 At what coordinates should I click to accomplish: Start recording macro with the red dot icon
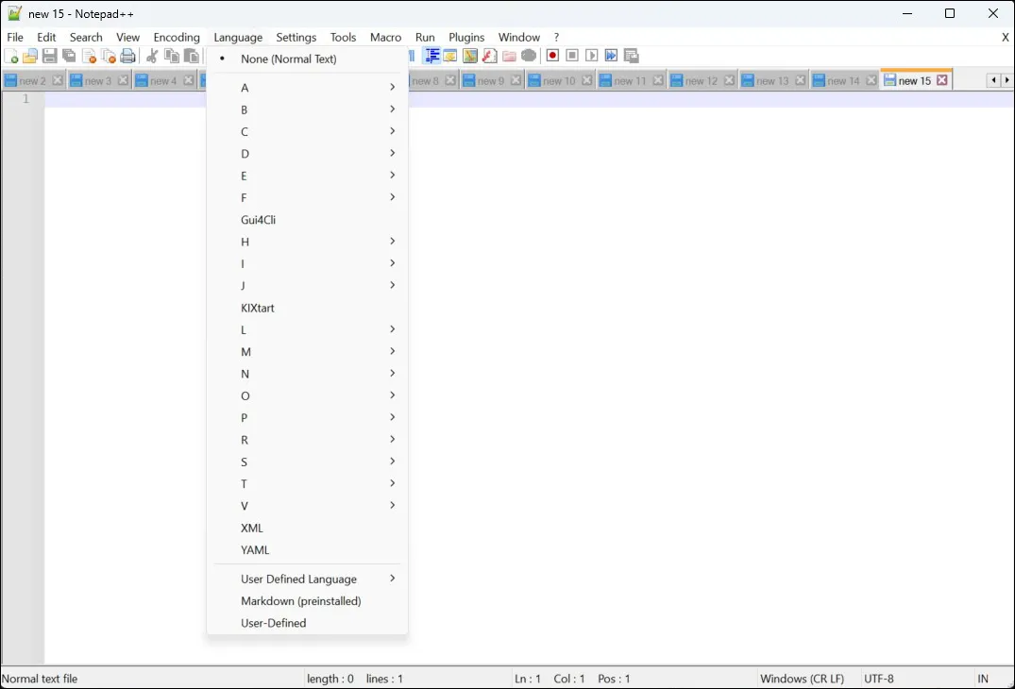553,56
